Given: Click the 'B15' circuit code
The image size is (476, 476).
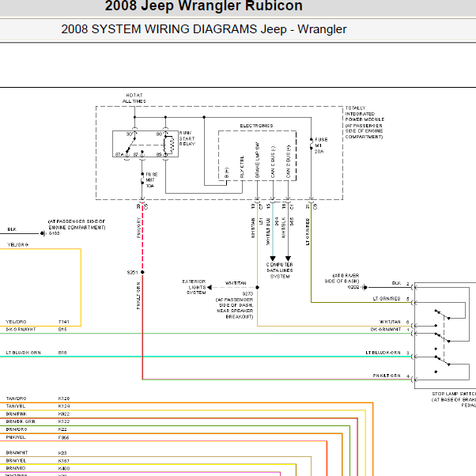Looking at the screenshot, I should [62, 330].
